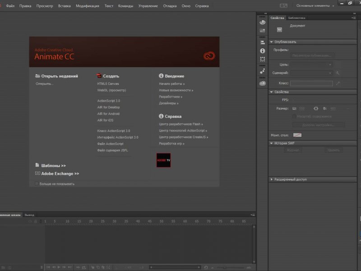Click the Начало работы » link
361x271 pixels.
(172, 84)
